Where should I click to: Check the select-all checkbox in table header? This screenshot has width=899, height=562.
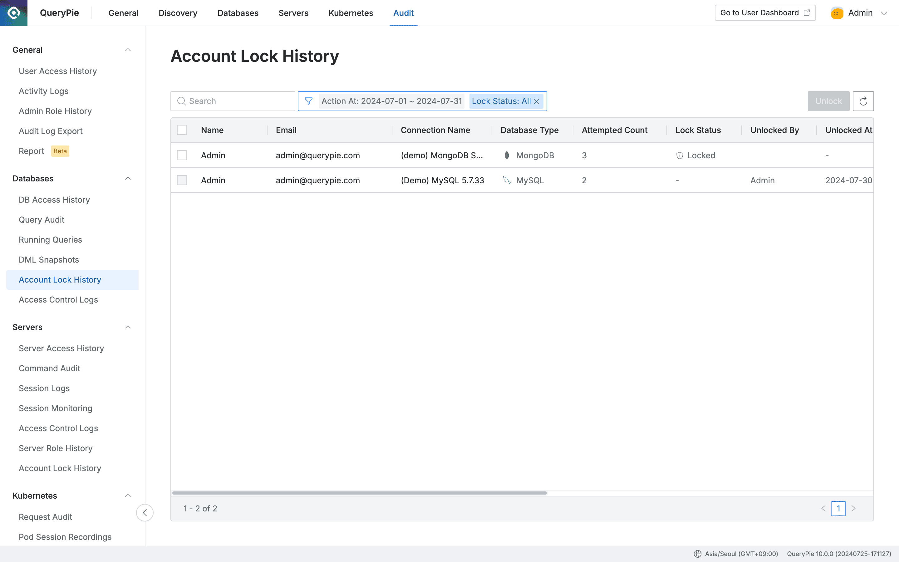(x=182, y=130)
